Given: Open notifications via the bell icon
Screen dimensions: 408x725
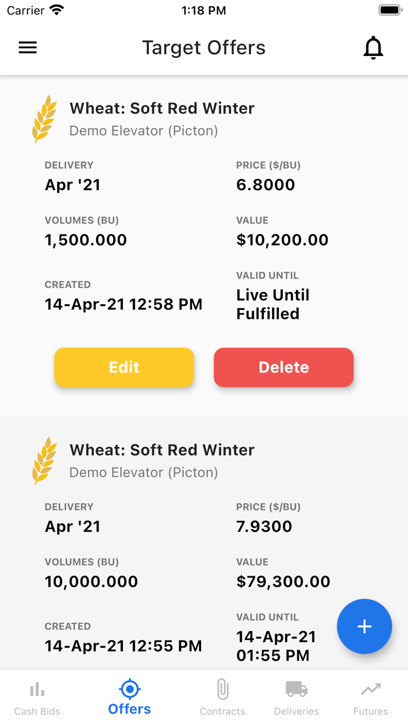Looking at the screenshot, I should click(373, 47).
